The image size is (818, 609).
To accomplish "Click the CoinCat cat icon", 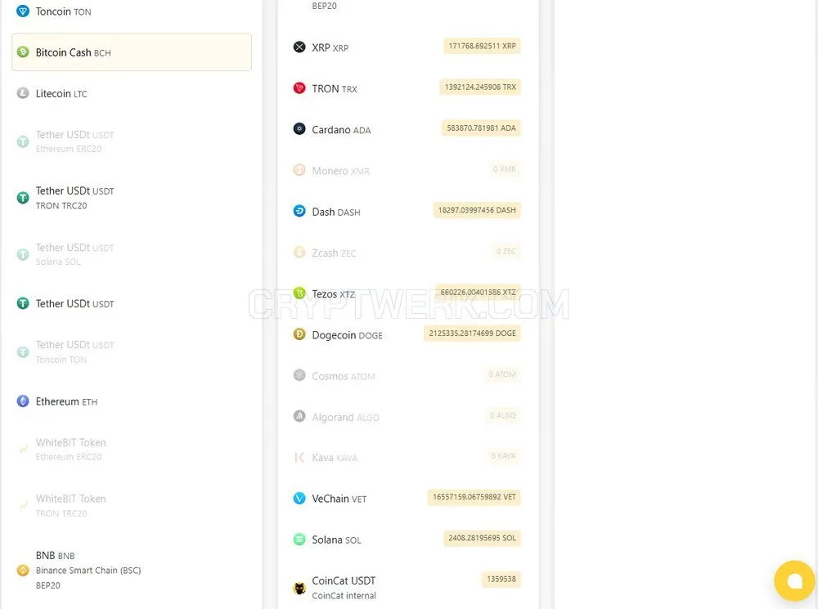I will 299,588.
